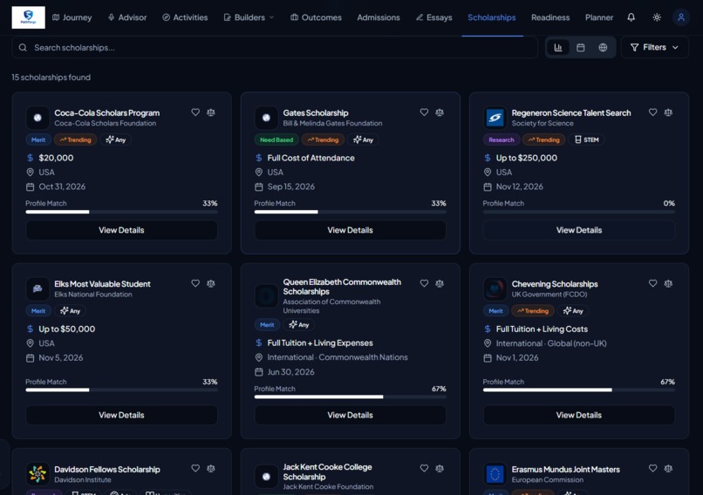Click Need Based tag on Gates Scholarship

pyautogui.click(x=276, y=139)
